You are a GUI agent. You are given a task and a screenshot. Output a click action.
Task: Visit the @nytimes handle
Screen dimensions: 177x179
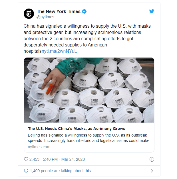tap(45, 17)
